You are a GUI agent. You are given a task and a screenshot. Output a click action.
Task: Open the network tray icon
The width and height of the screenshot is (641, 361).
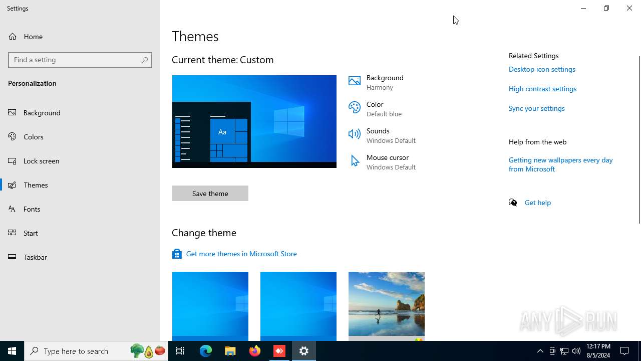[x=564, y=351]
